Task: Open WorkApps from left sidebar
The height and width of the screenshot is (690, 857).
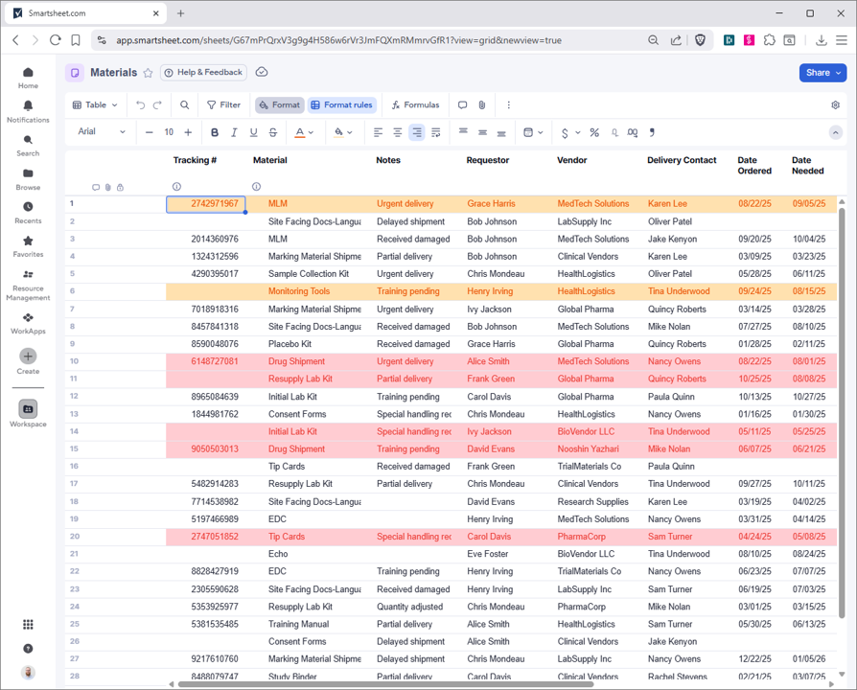Action: tap(28, 323)
